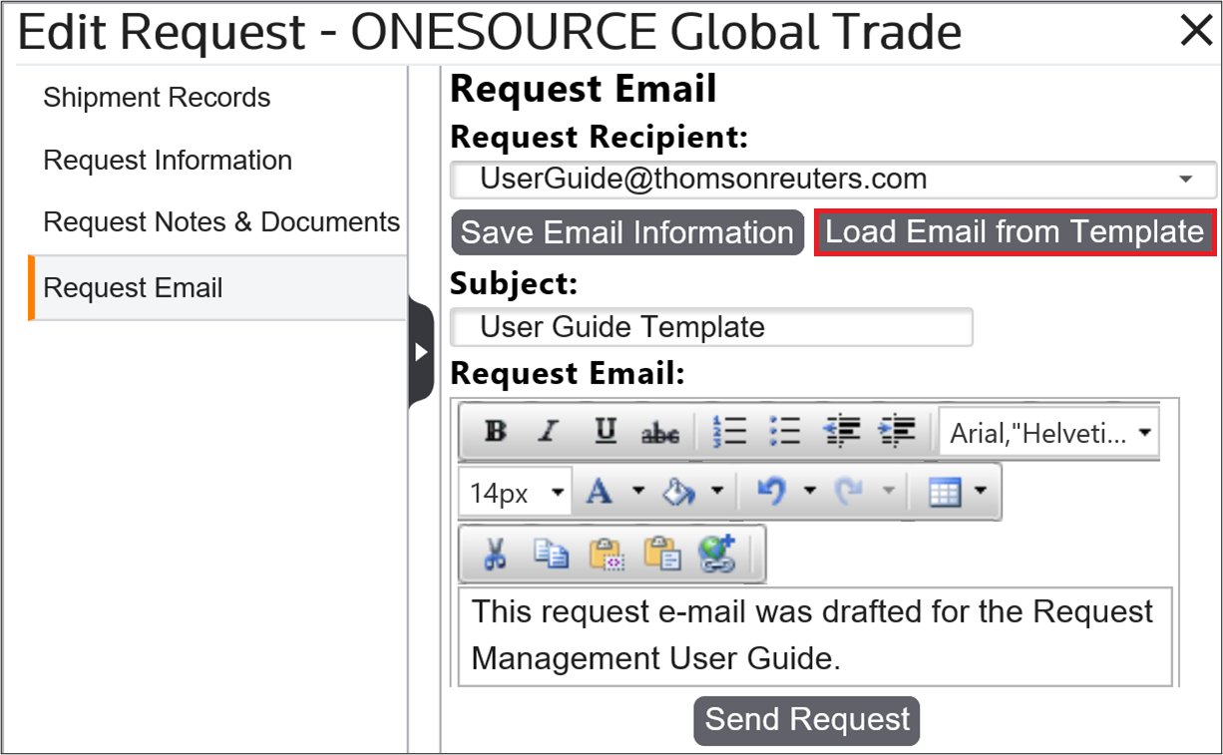This screenshot has height=755, width=1223.
Task: Open the font family dropdown showing Arial
Action: point(1049,433)
